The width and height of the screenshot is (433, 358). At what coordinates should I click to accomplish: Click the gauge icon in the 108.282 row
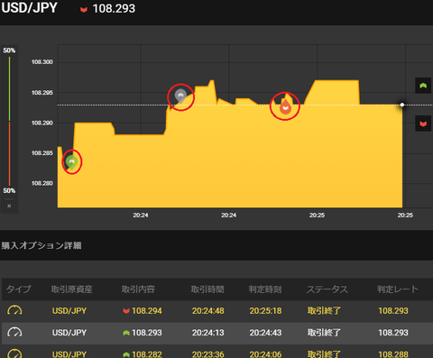[x=14, y=353]
